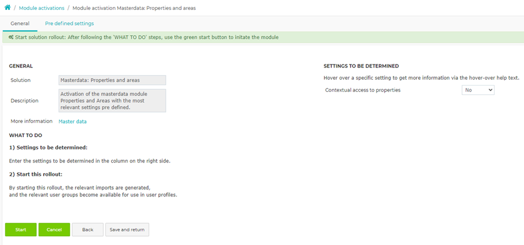Viewport: 524px width, 245px height.
Task: Click the 'Hover over a specific setting' help text
Action: pyautogui.click(x=422, y=78)
